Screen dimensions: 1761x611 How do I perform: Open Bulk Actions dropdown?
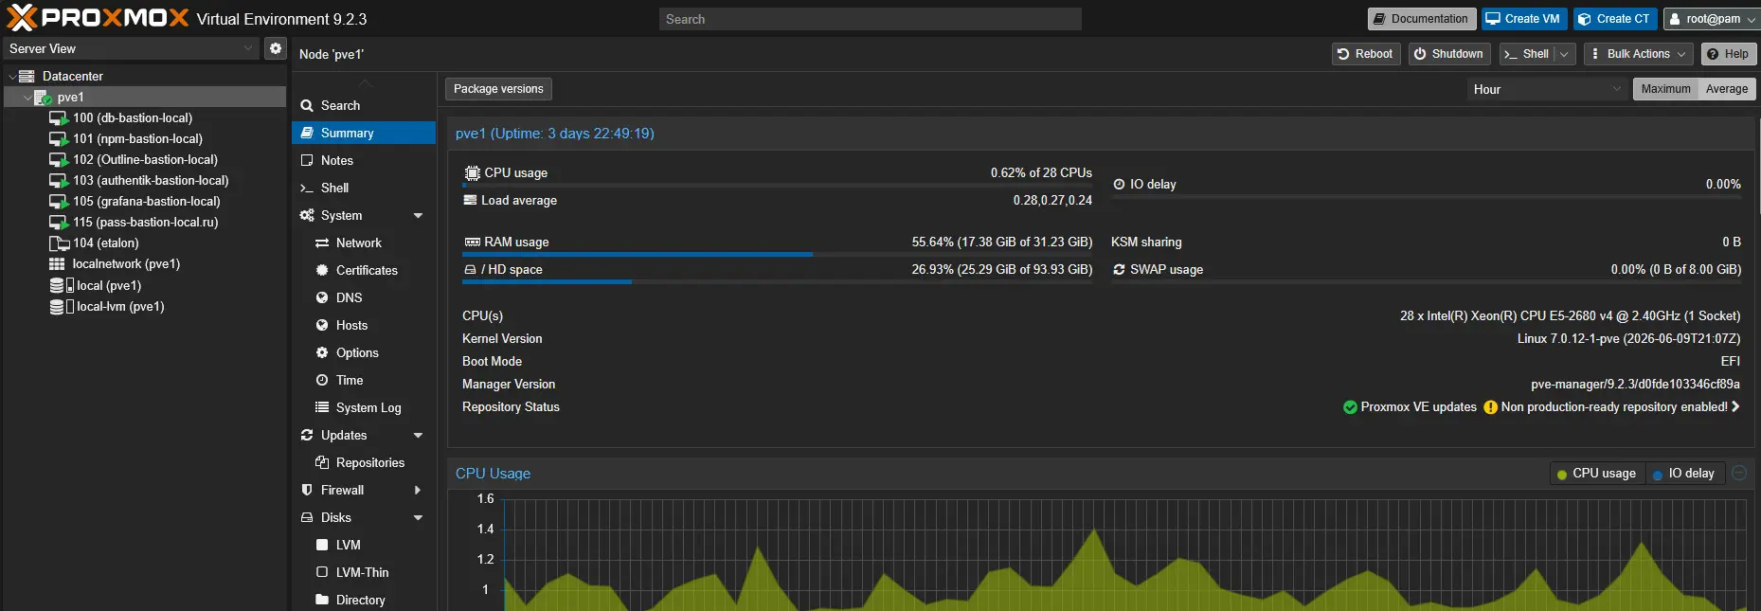click(x=1638, y=54)
